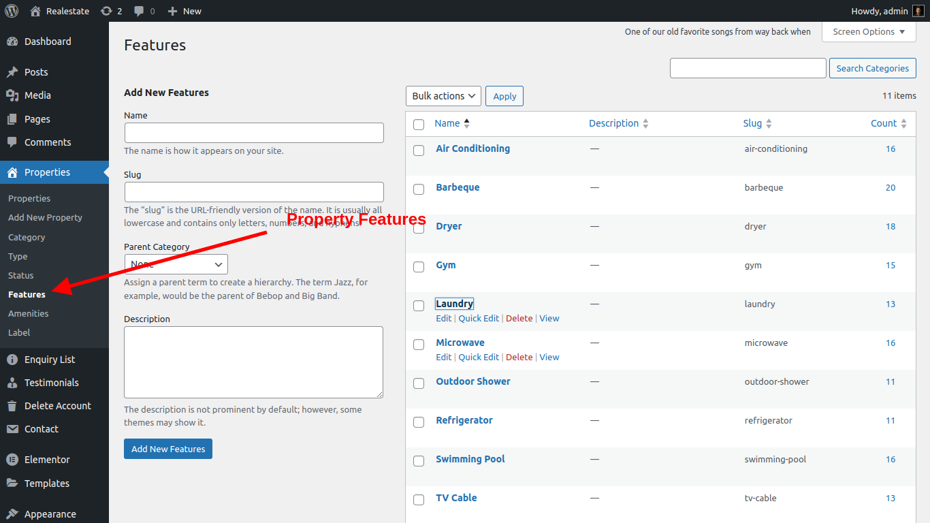Open the updates icon in admin bar
Screen dimensions: 930x523
pyautogui.click(x=106, y=11)
